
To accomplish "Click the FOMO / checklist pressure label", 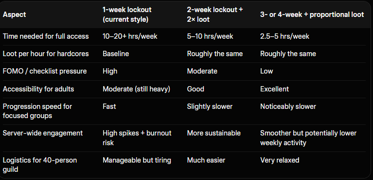I will pos(45,71).
